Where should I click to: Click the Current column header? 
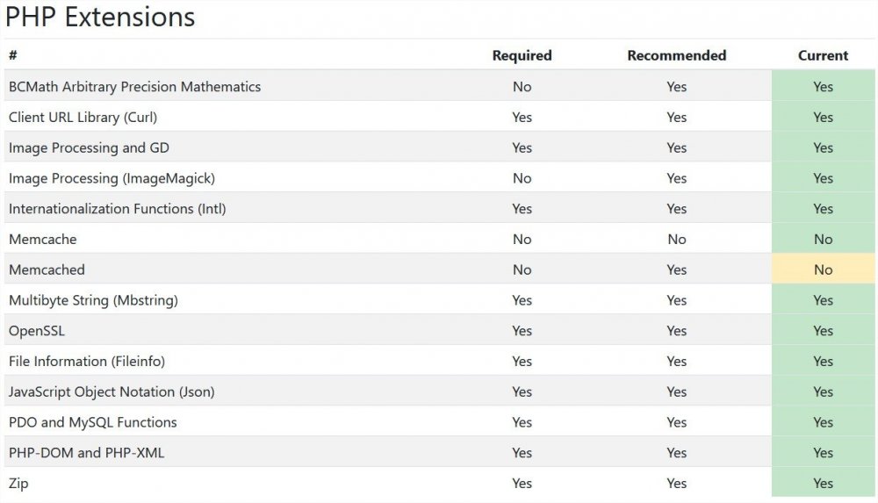tap(823, 55)
